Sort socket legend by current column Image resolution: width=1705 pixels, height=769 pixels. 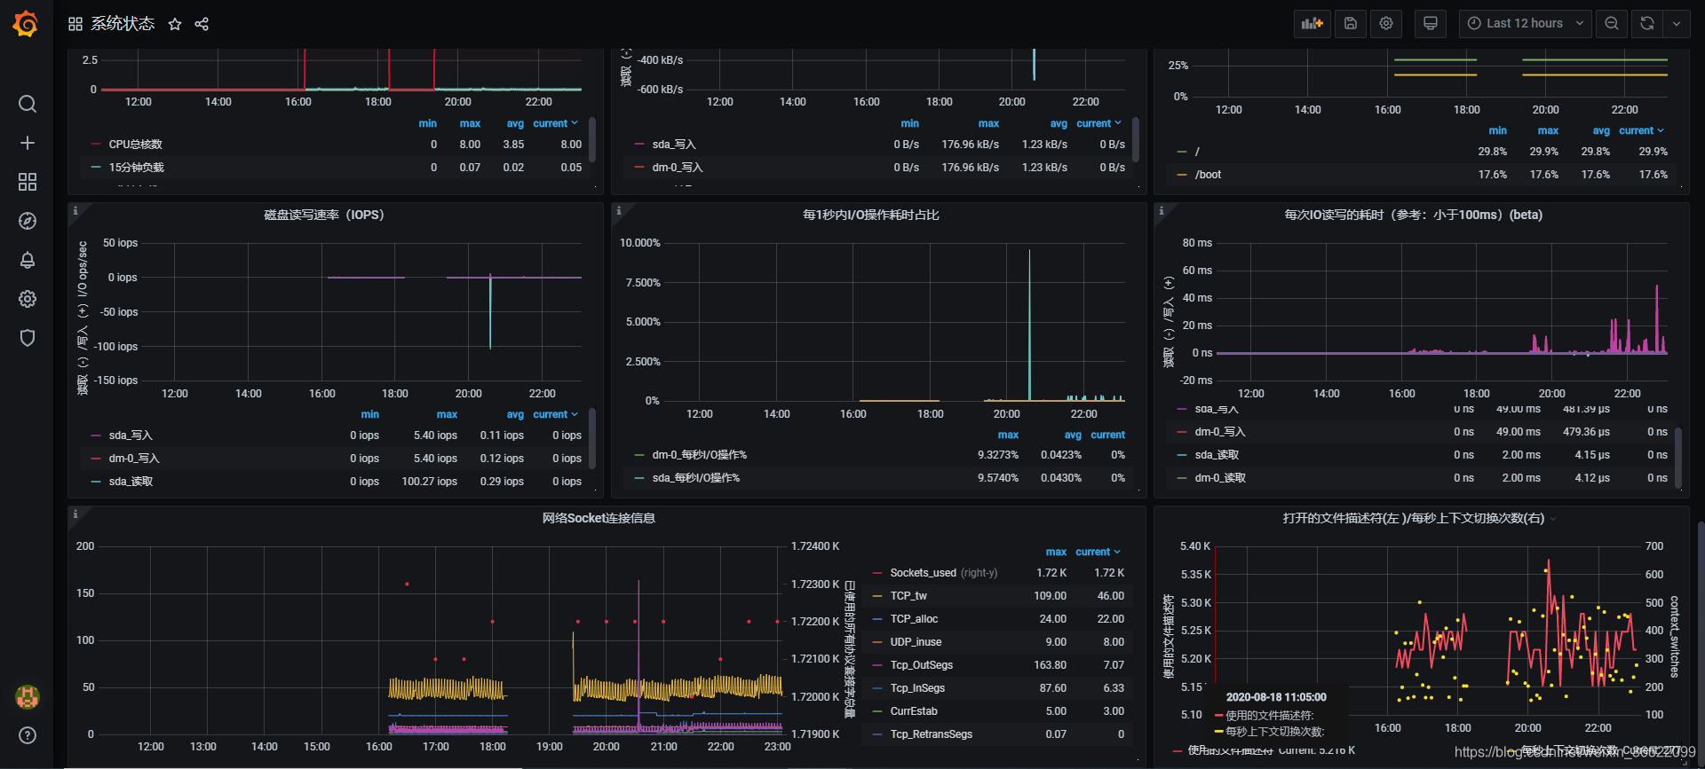(1098, 552)
